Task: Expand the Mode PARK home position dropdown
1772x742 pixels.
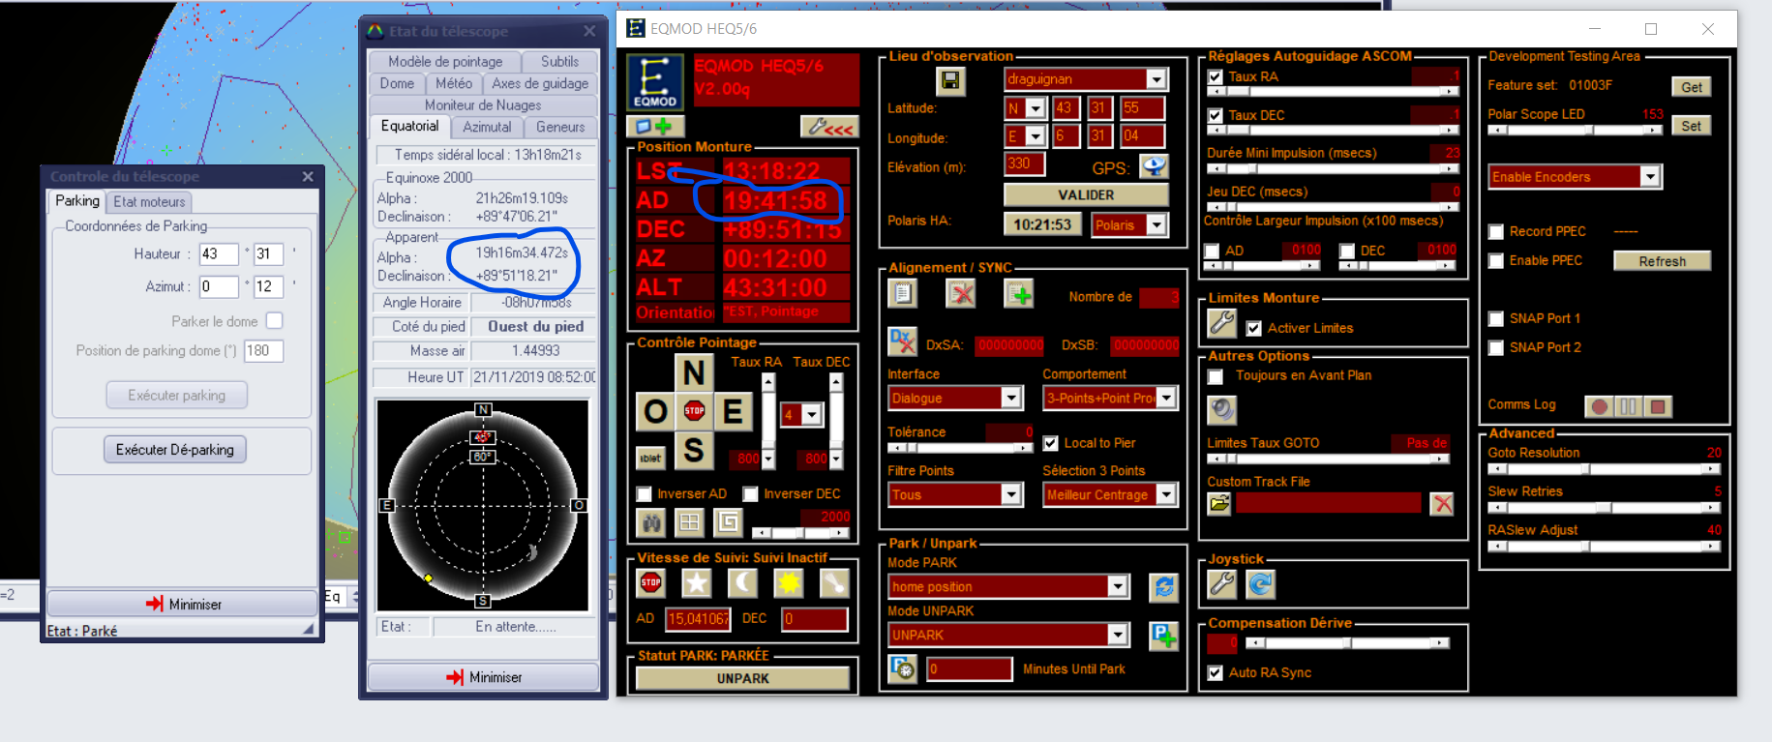Action: (x=1118, y=586)
